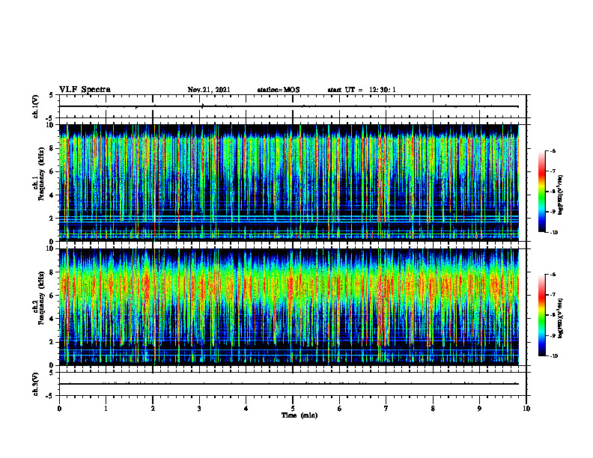Click the "station=MOS" header label

point(279,90)
